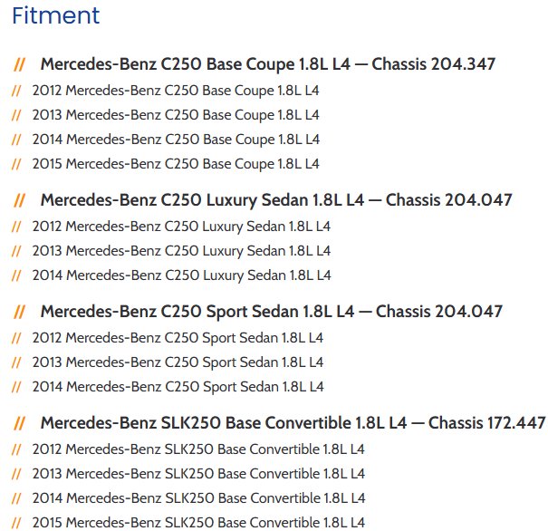Screen dimensions: 548x531
Task: Select 2013 Mercedes-Benz C250 Base Coupe entry
Action: point(176,115)
